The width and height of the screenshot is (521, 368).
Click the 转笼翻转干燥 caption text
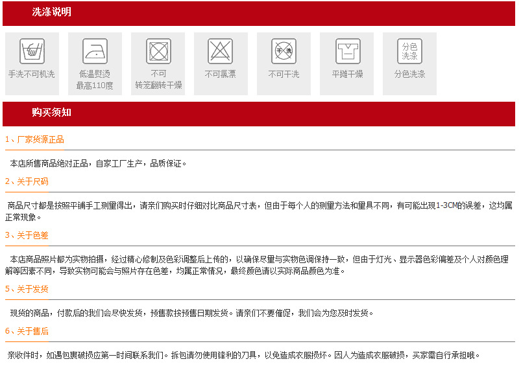click(x=158, y=86)
